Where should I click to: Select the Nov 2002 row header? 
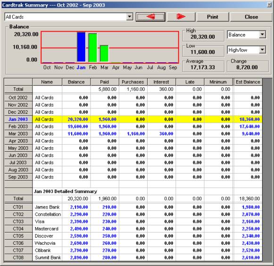coord(18,105)
